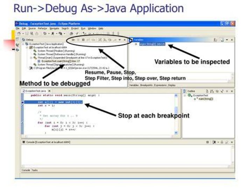Select ExceptionTest [Java Application] in Debug tree

tap(47, 44)
